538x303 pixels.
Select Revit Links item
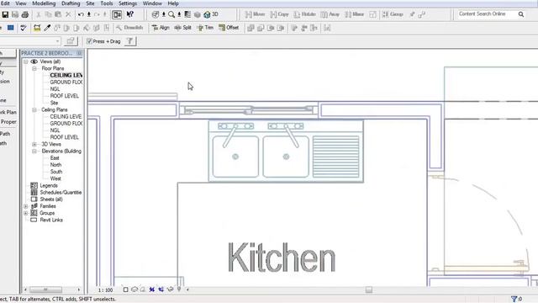51,220
